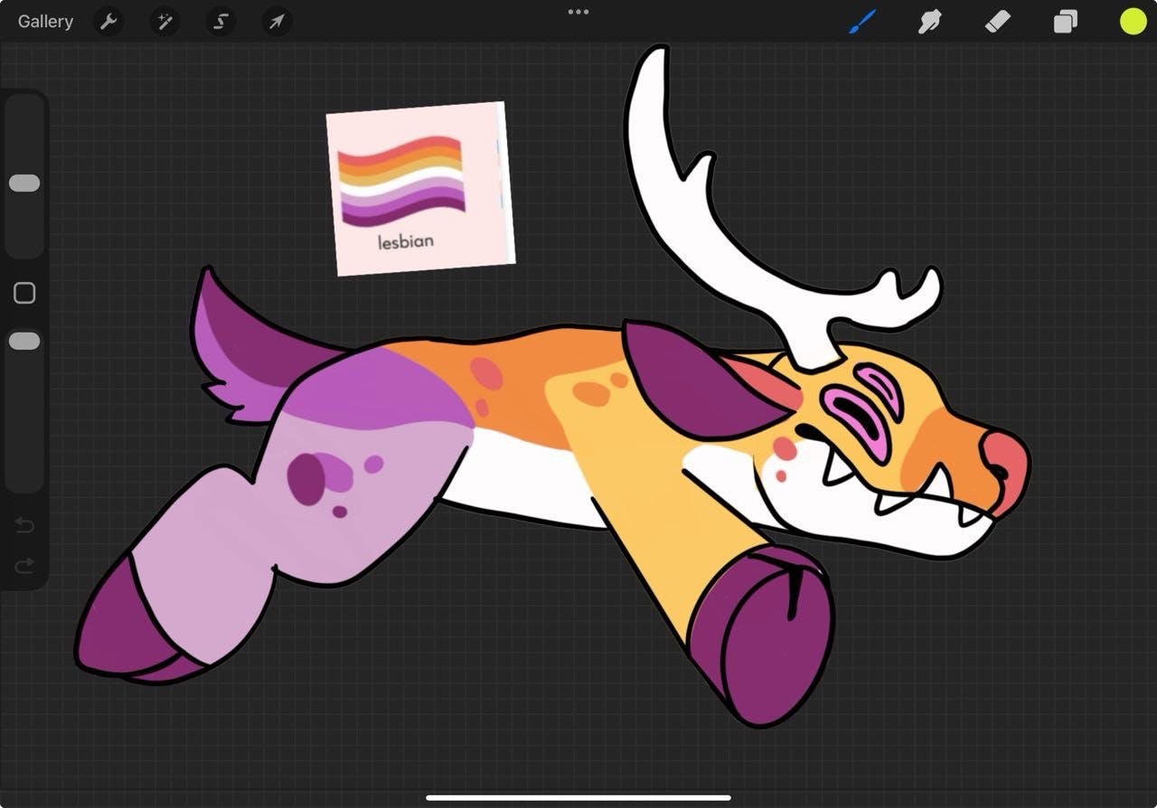Tap the lesbian flag reference image
This screenshot has width=1157, height=808.
[x=421, y=188]
